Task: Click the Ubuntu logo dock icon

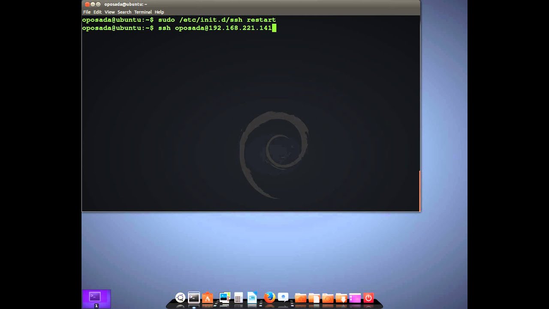Action: (180, 297)
